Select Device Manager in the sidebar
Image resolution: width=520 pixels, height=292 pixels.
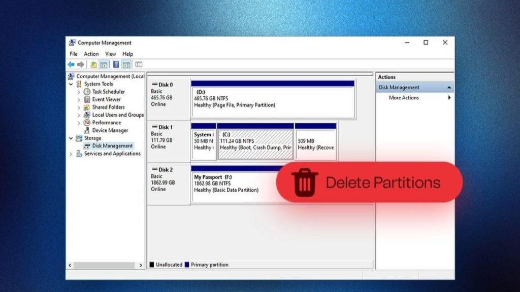[x=110, y=130]
